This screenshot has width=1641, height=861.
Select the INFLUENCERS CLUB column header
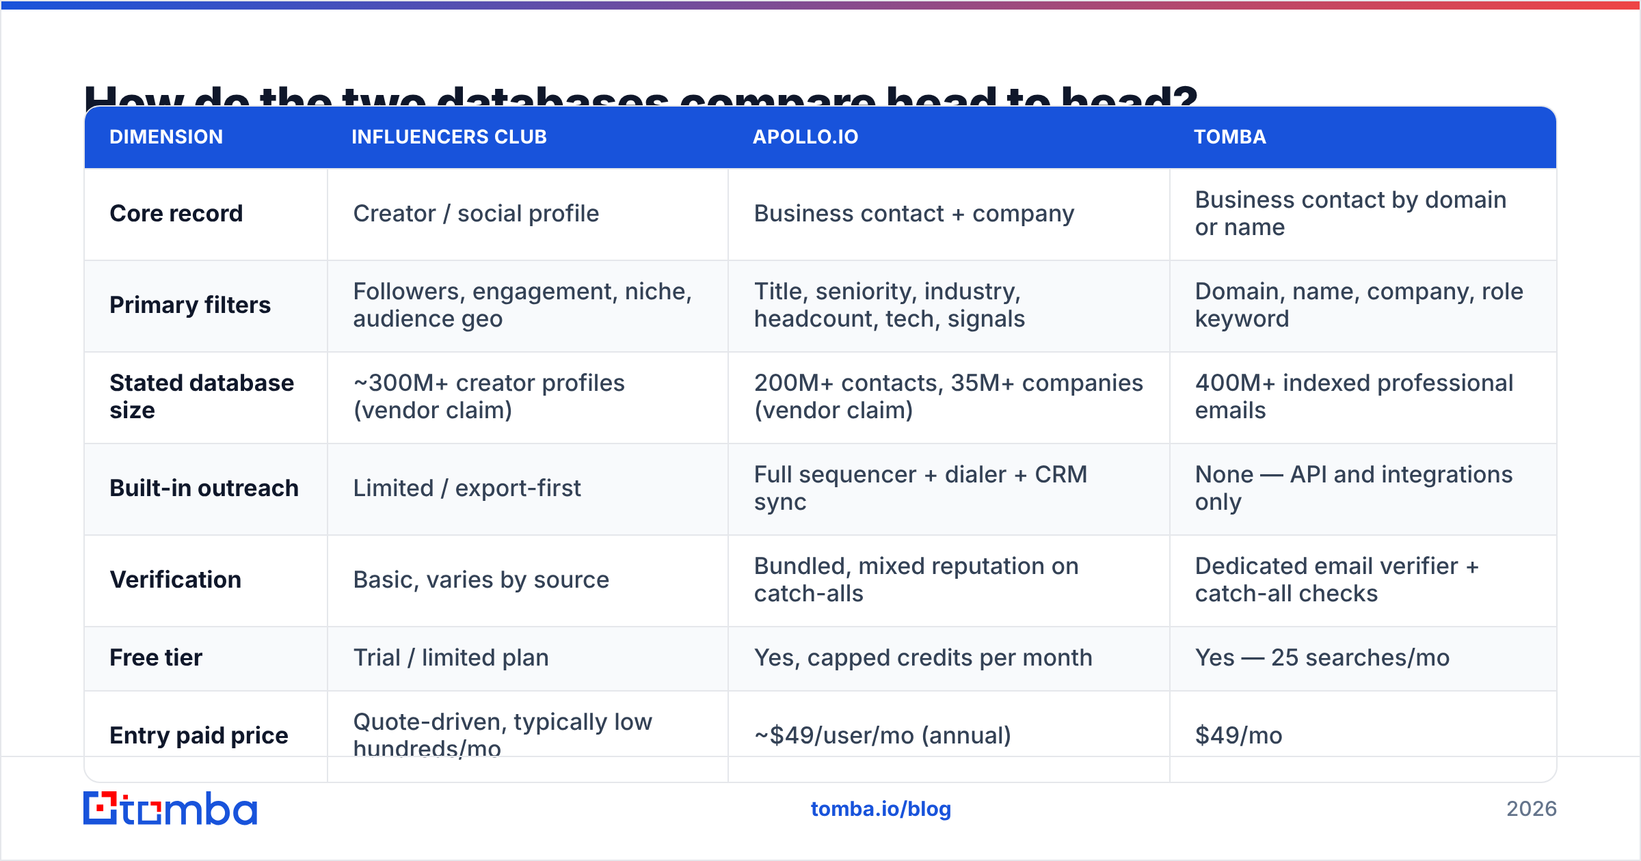point(449,137)
